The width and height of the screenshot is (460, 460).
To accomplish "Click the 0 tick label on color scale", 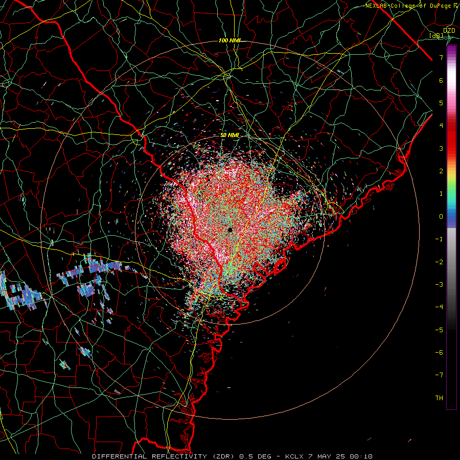I will (x=441, y=217).
